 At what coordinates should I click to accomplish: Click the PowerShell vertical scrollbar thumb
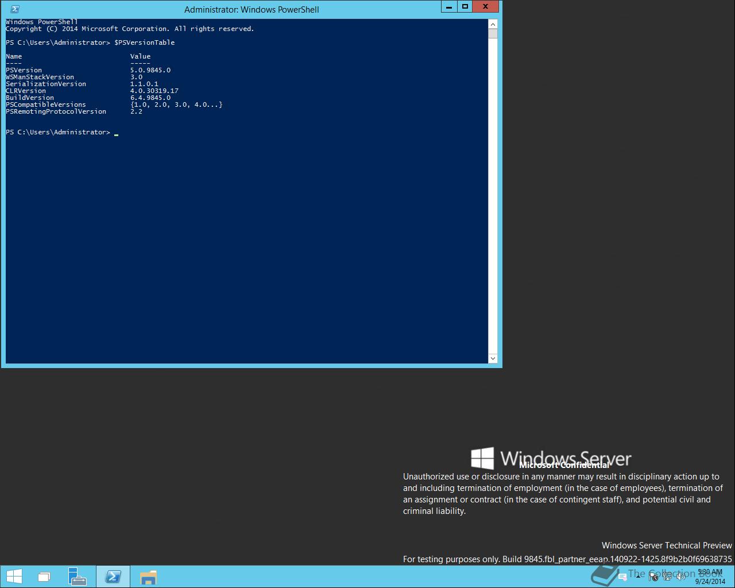click(x=493, y=33)
